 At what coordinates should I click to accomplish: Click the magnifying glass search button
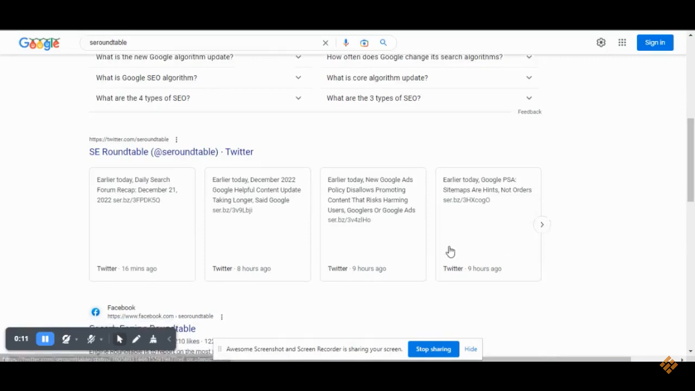click(x=384, y=43)
